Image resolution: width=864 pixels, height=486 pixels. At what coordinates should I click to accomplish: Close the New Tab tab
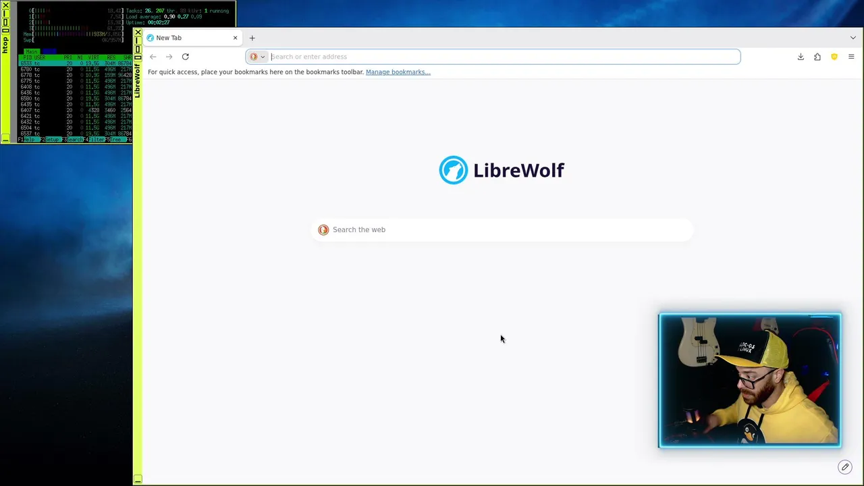click(236, 38)
